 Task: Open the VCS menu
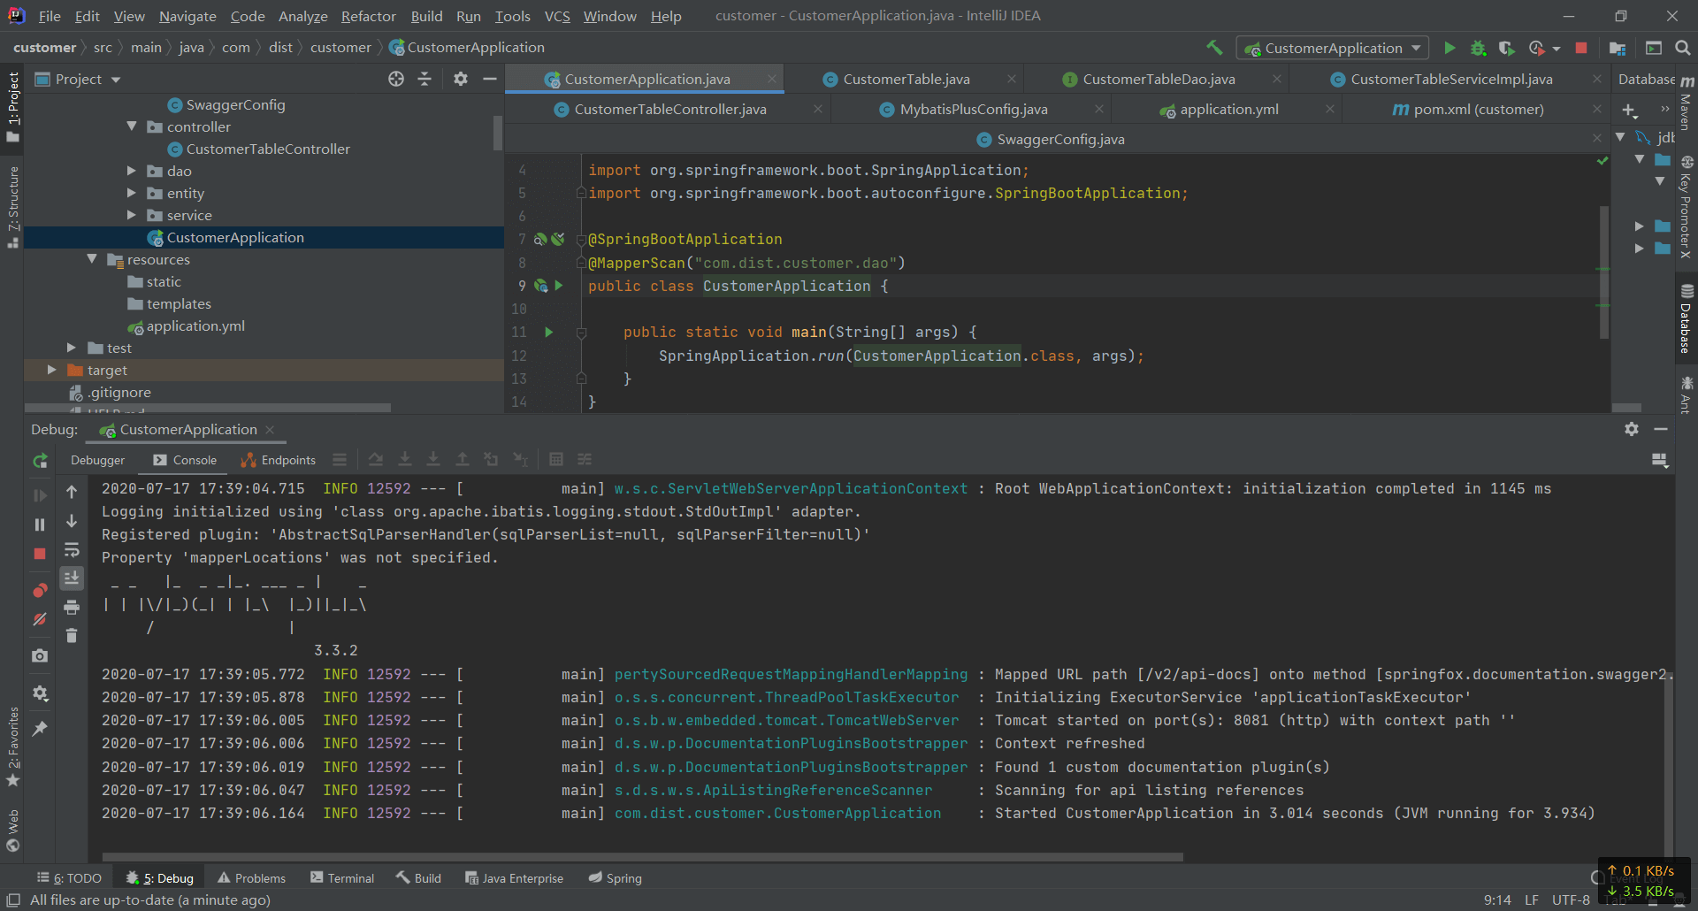(x=557, y=16)
